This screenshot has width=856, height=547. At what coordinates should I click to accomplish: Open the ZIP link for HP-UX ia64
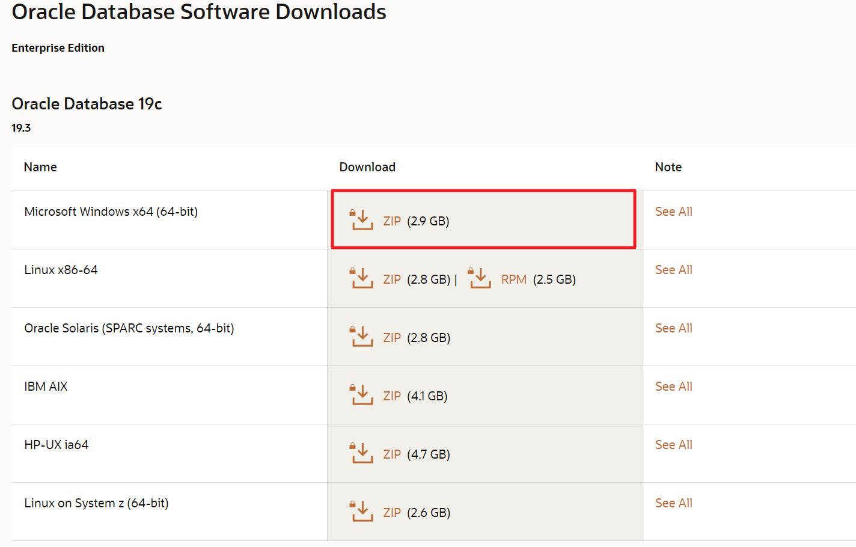(x=392, y=454)
